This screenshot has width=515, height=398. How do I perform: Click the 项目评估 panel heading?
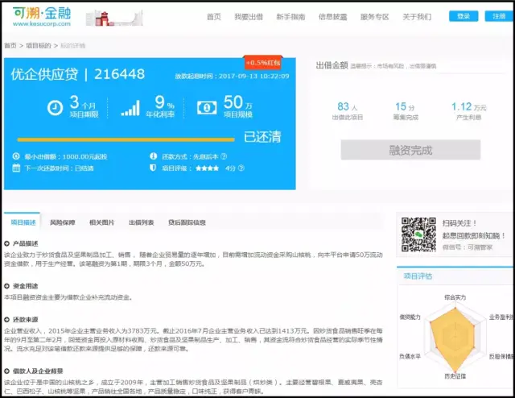[418, 276]
